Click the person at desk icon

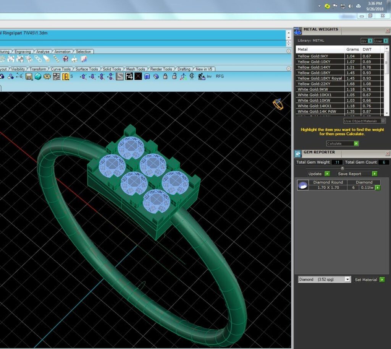pos(201,76)
